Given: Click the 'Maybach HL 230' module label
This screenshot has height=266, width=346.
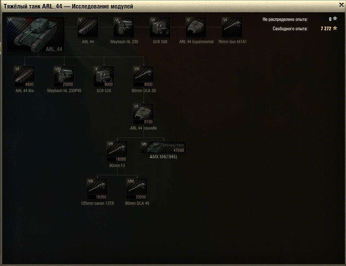Looking at the screenshot, I should coord(124,42).
